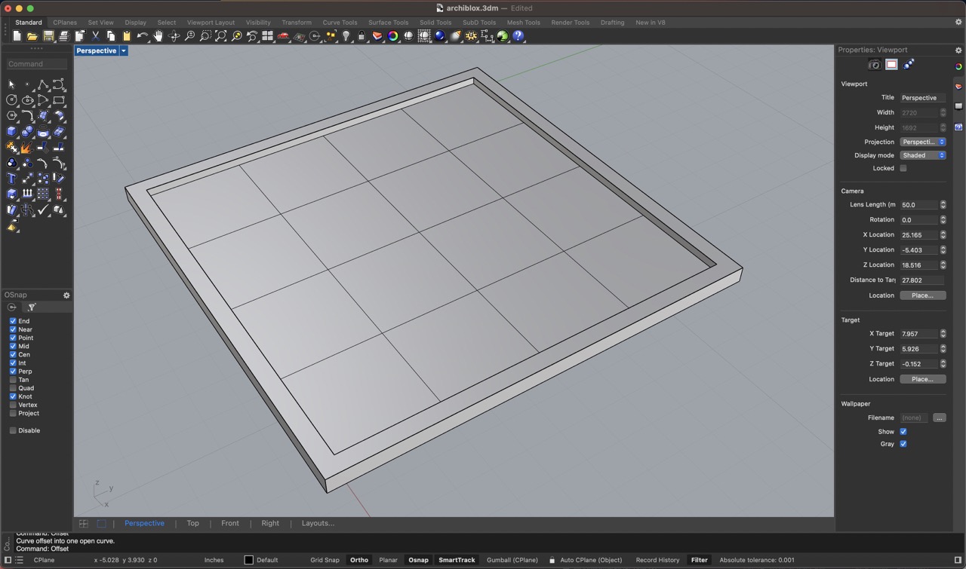Open the Surface Tools tab
The width and height of the screenshot is (966, 569).
pyautogui.click(x=388, y=23)
